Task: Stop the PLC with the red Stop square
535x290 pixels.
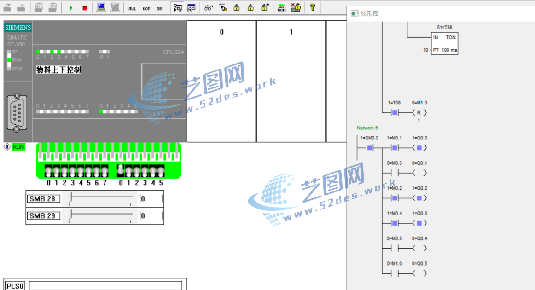Action: (85, 8)
